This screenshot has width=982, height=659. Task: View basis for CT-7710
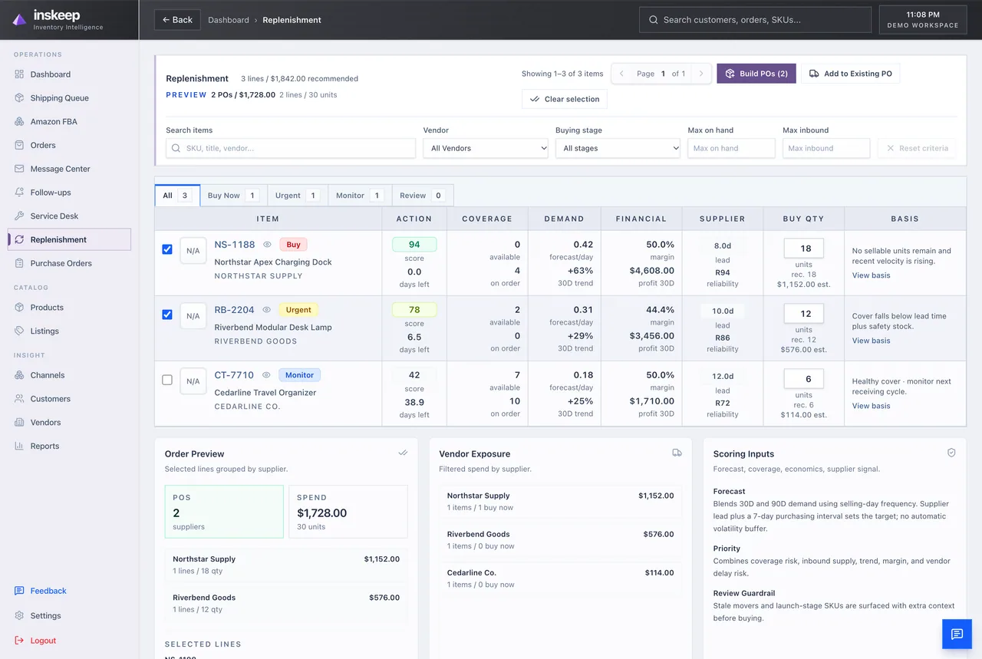click(872, 406)
